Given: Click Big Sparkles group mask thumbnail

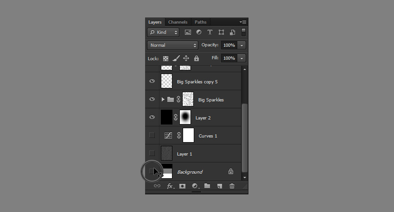Looking at the screenshot, I should pyautogui.click(x=188, y=99).
